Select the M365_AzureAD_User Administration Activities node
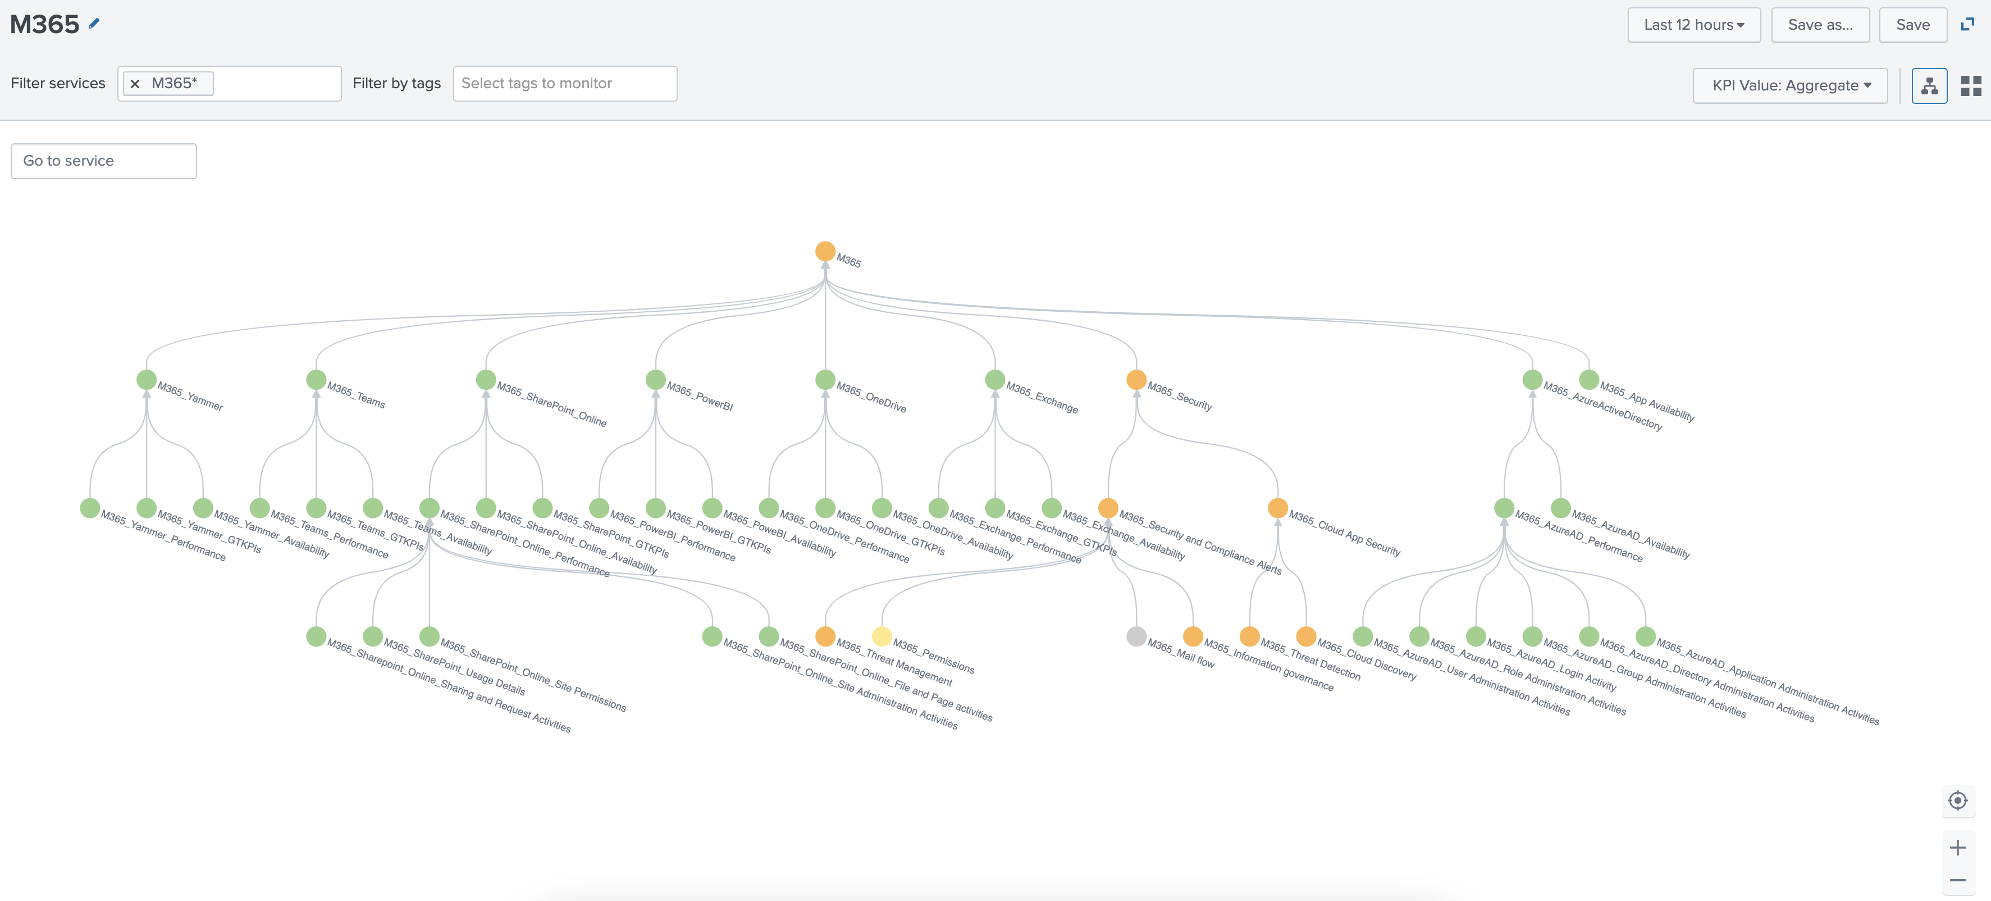 point(1363,636)
